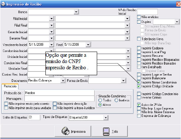Check Imprimir Cedente option
The width and height of the screenshot is (181, 139).
[x=139, y=48]
